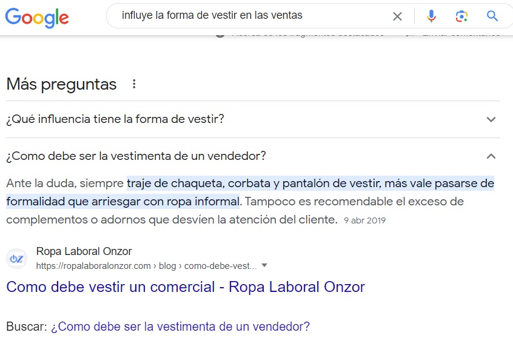Expand the chevron for "¿Qué influencia tiene la forma de vestir?"
513x341 pixels.
[x=491, y=119]
